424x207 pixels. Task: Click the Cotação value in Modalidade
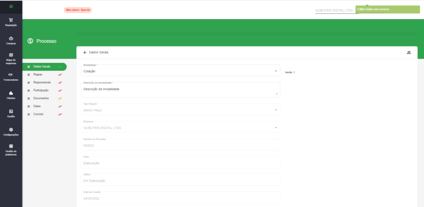[89, 71]
